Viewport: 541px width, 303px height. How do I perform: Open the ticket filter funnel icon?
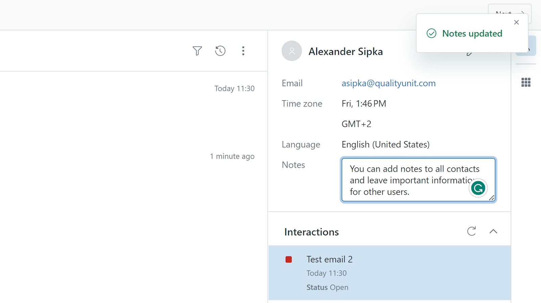pos(197,51)
